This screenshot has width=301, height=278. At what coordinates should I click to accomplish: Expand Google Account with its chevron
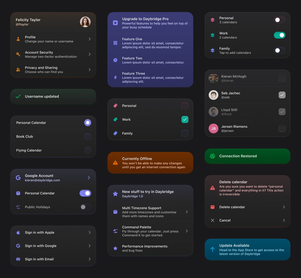[x=89, y=178]
